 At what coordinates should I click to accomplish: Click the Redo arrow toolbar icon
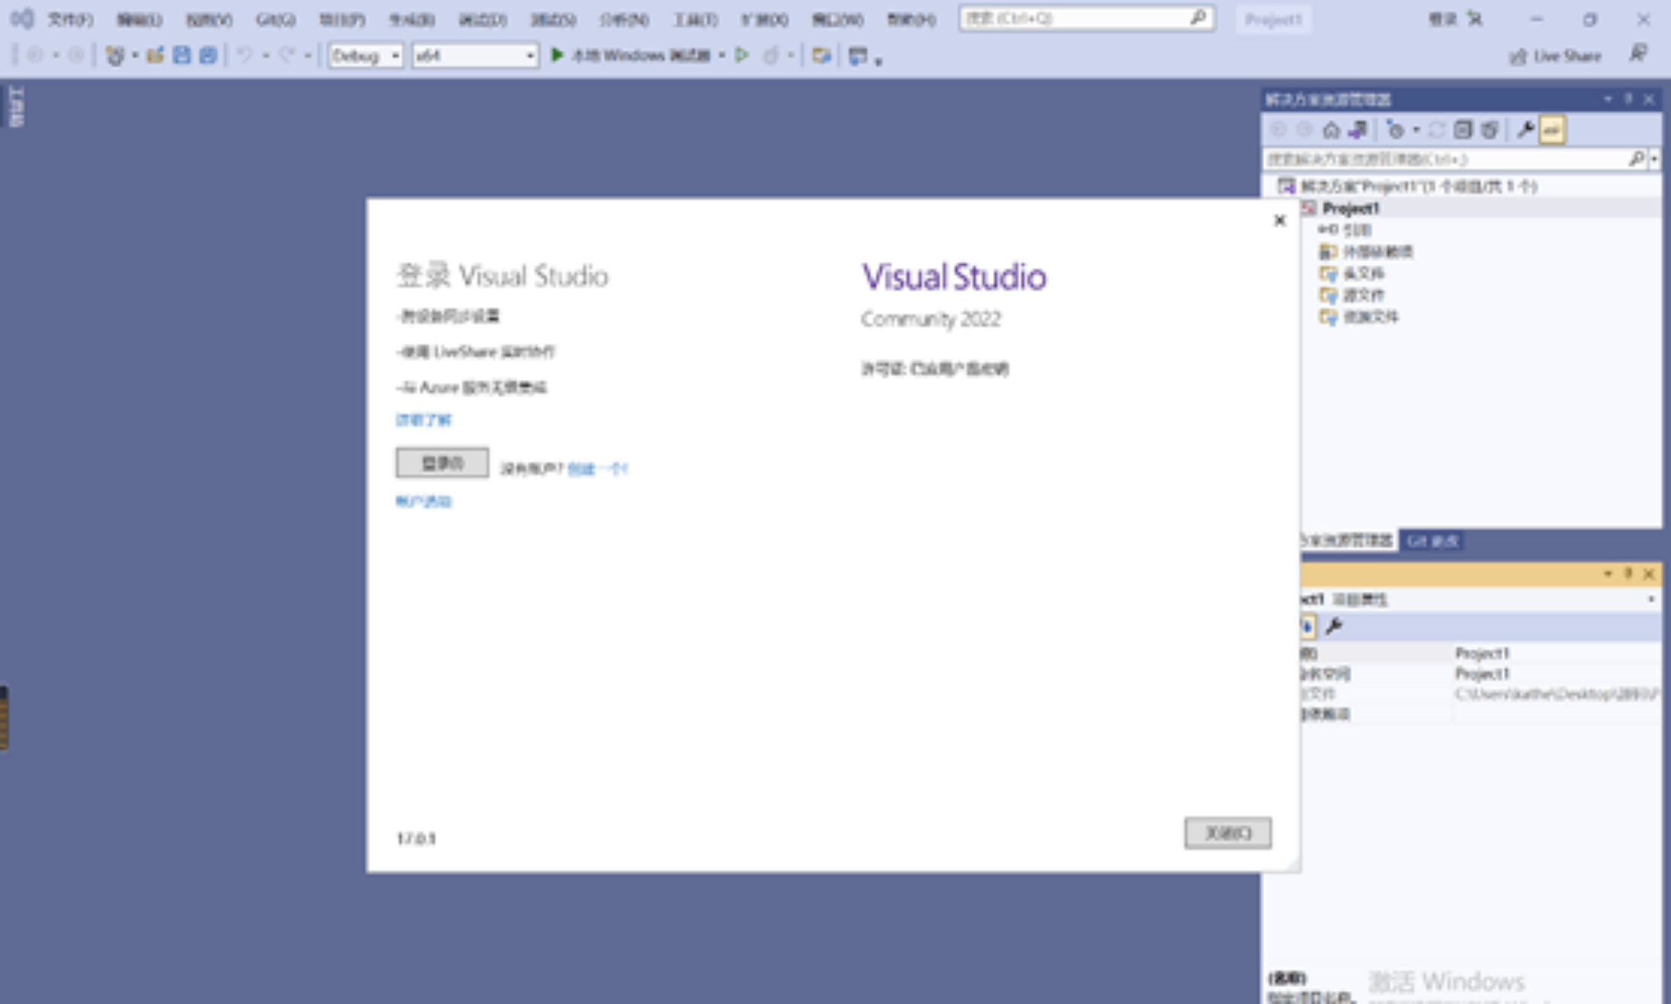click(286, 55)
